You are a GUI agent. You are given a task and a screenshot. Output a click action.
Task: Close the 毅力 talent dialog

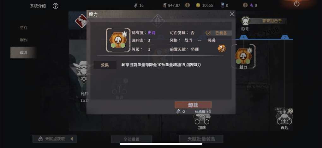[x=232, y=14]
